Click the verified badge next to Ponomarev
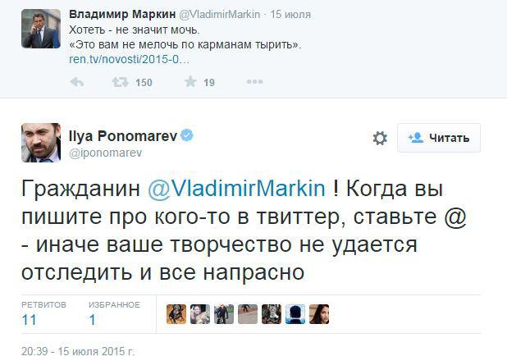The height and width of the screenshot is (356, 507). pos(188,135)
